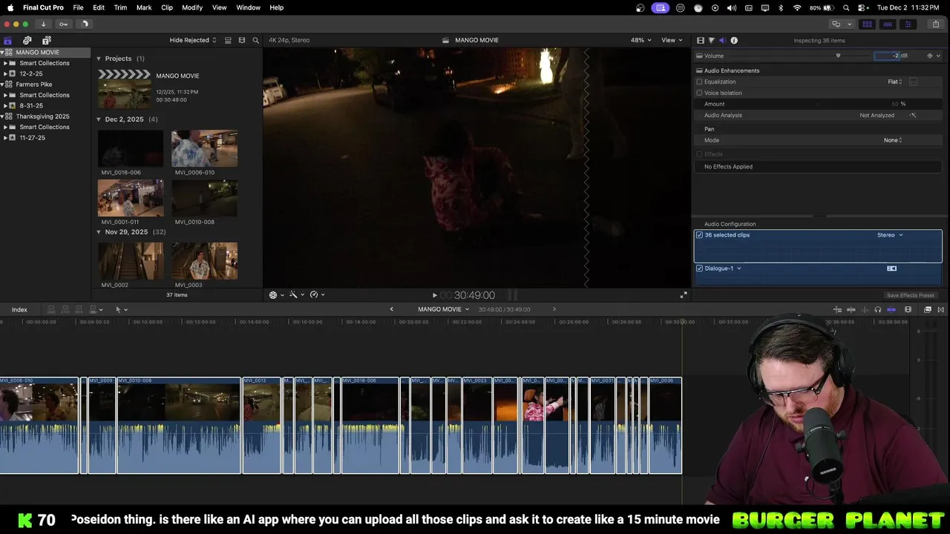Image resolution: width=950 pixels, height=534 pixels.
Task: Toggle the Dialogue-1 checkbox
Action: 699,268
